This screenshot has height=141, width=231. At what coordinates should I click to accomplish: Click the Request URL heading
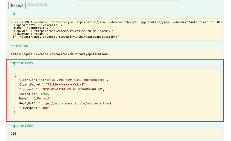19,46
